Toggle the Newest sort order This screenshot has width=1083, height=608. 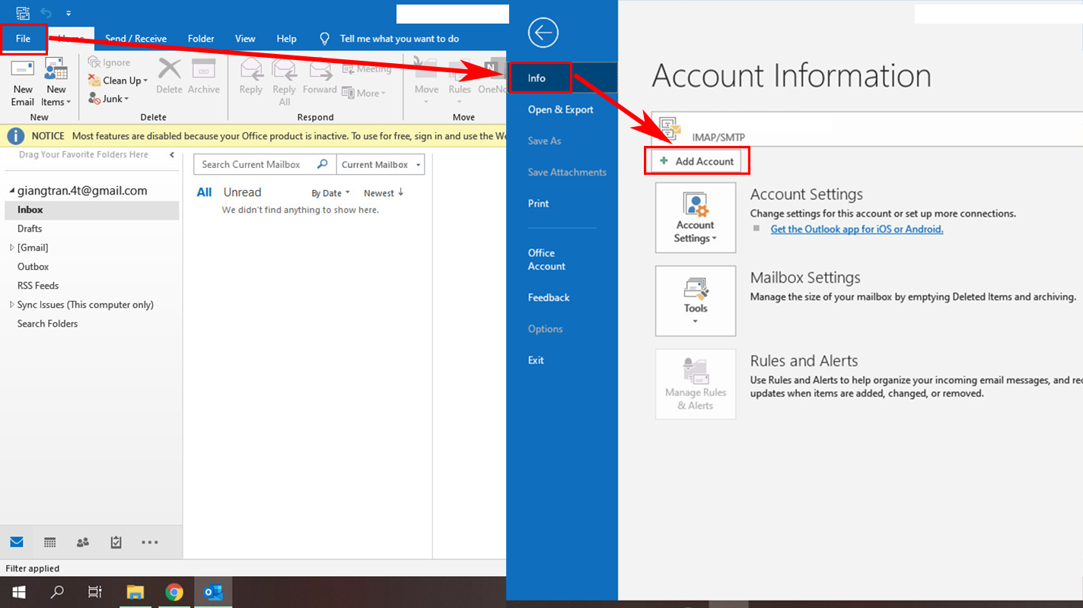(384, 193)
